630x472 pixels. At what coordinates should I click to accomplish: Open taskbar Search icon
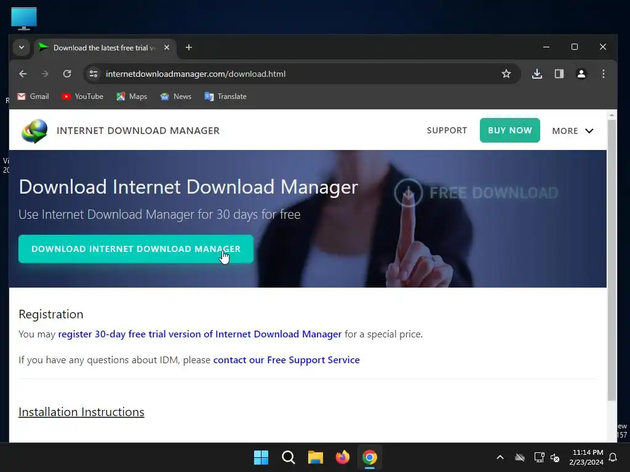coord(288,457)
